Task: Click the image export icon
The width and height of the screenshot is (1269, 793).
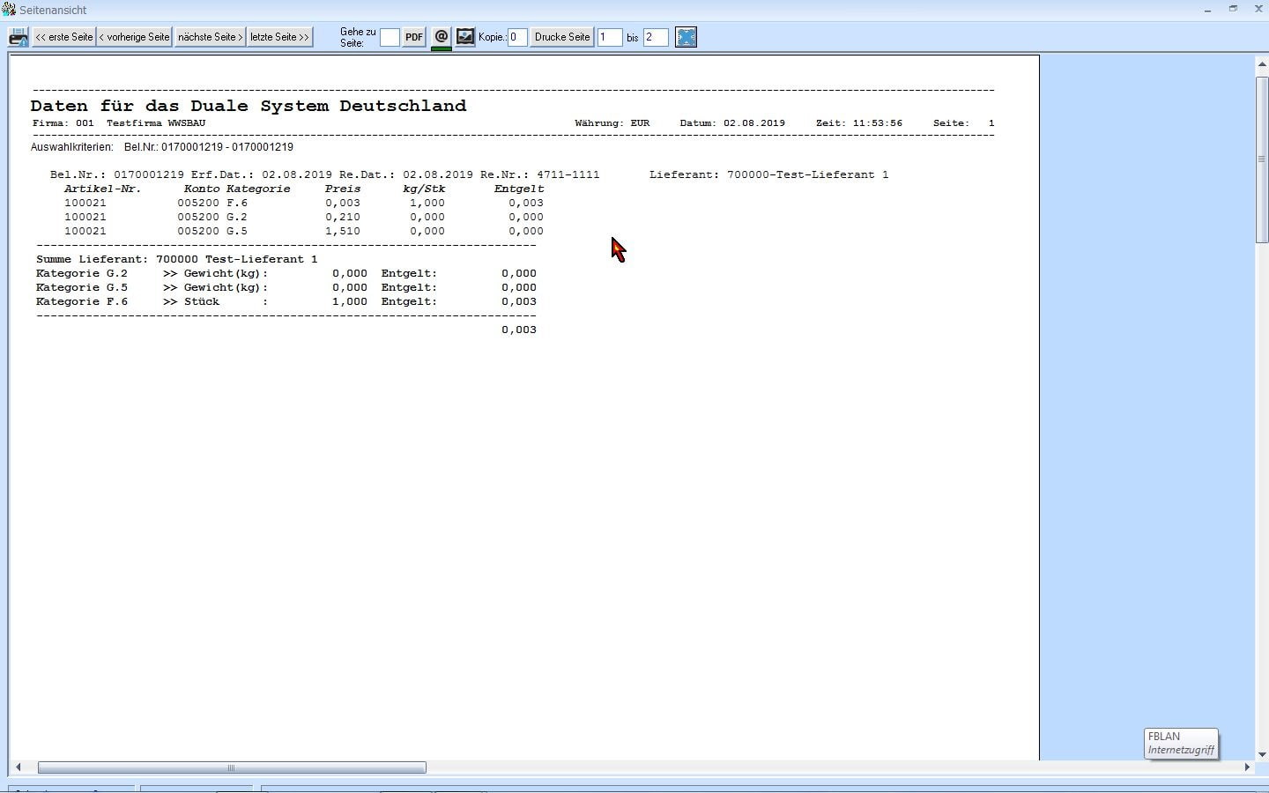Action: click(x=465, y=37)
